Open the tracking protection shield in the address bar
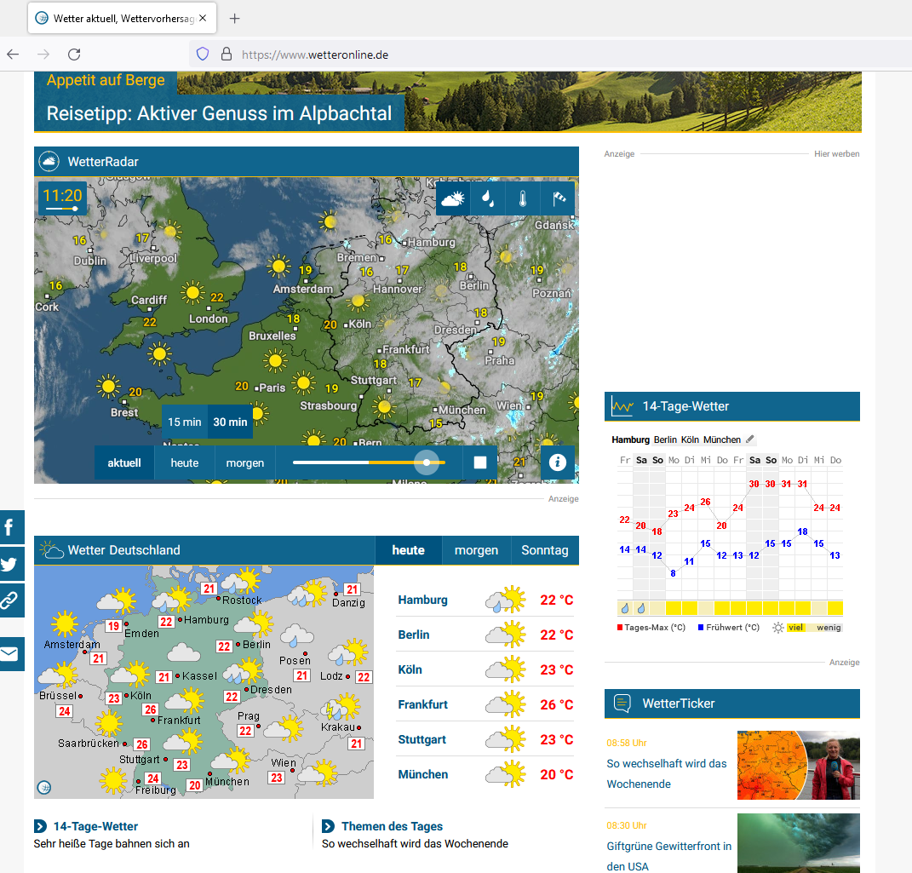The image size is (912, 873). pos(201,54)
